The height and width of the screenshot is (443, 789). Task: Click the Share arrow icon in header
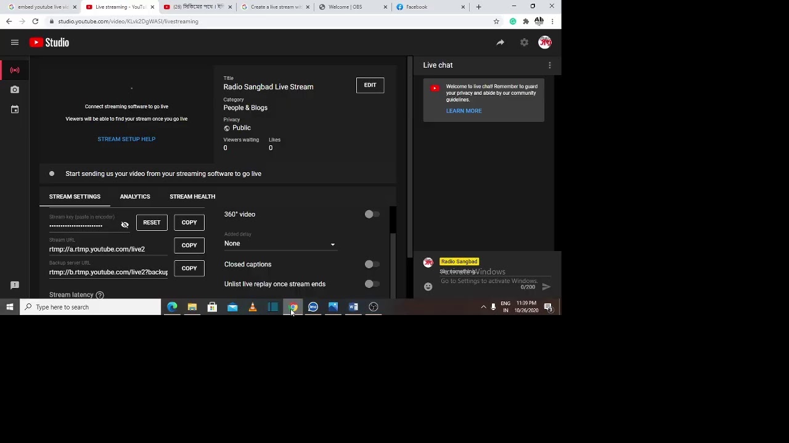tap(501, 42)
